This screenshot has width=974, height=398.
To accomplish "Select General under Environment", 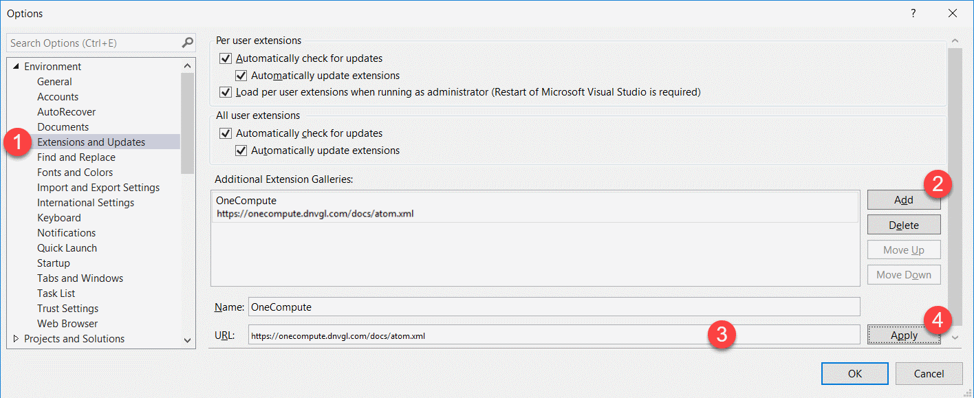I will click(54, 82).
